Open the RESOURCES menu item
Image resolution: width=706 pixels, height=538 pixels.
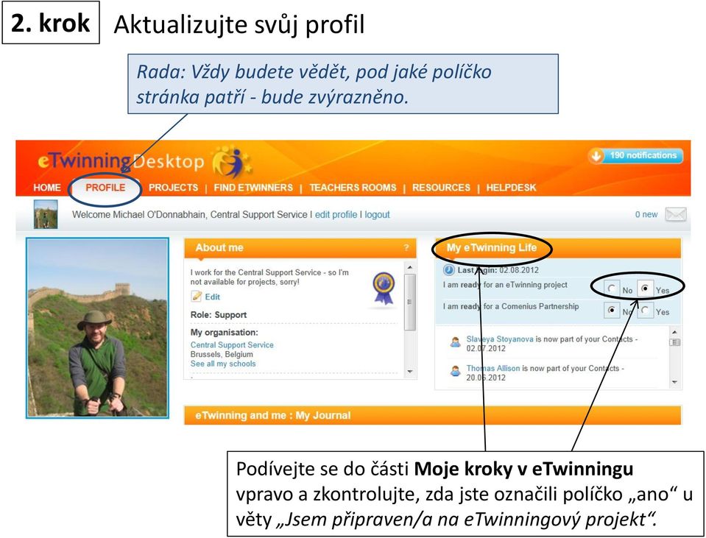click(441, 188)
